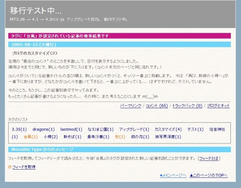Click the フィードとは help link

[209, 159]
